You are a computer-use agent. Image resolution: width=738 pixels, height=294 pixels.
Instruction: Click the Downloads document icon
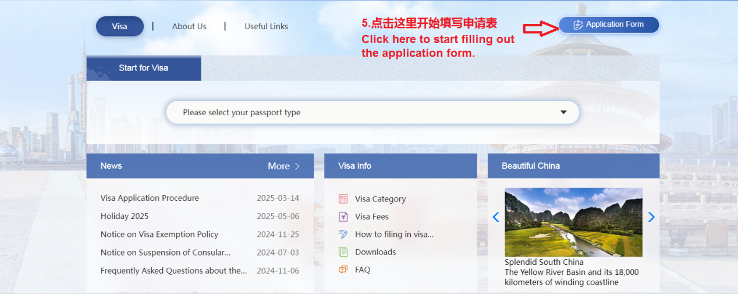343,252
